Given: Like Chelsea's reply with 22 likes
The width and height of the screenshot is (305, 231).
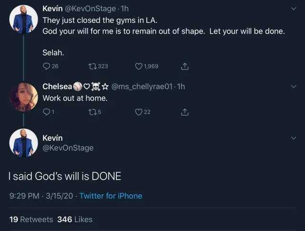Looking at the screenshot, I should pos(139,112).
